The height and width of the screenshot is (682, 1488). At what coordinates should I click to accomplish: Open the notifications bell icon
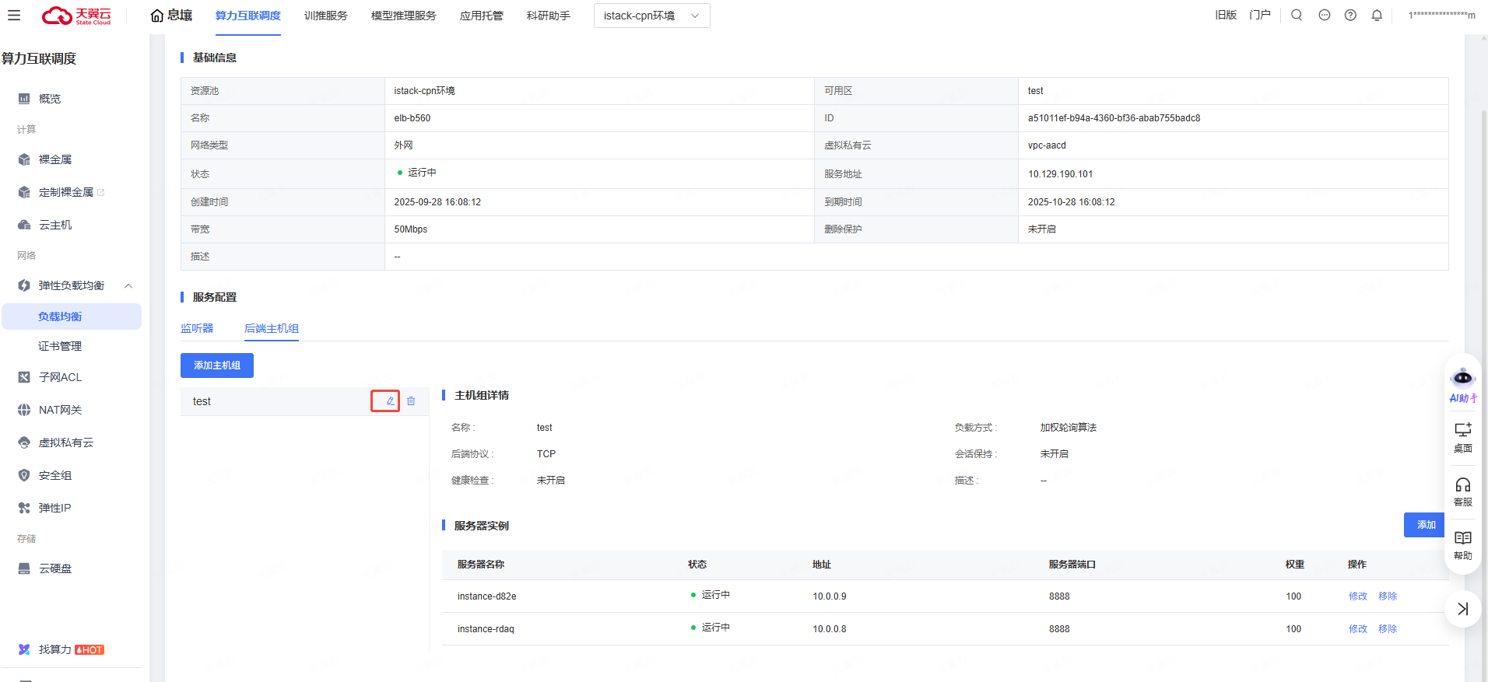pyautogui.click(x=1377, y=16)
